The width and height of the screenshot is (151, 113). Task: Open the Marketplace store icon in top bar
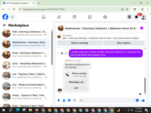(x=90, y=17)
